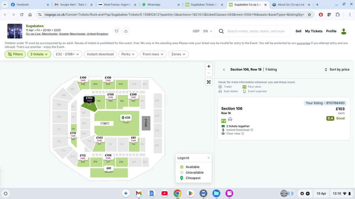Viewport: 355px width, 199px height.
Task: Open the EN language dropdown
Action: [207, 31]
